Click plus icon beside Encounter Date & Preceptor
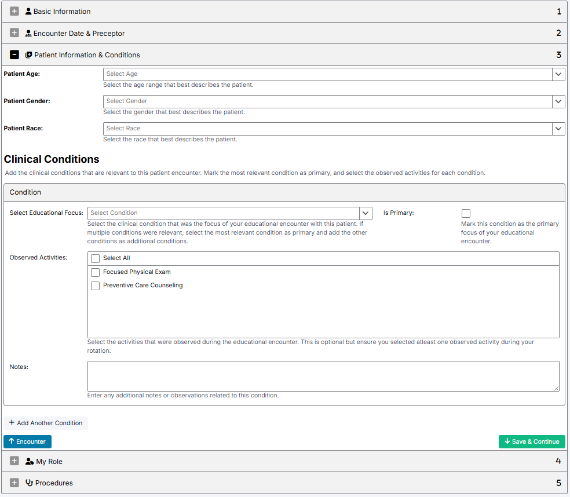This screenshot has width=570, height=497. pyautogui.click(x=14, y=33)
